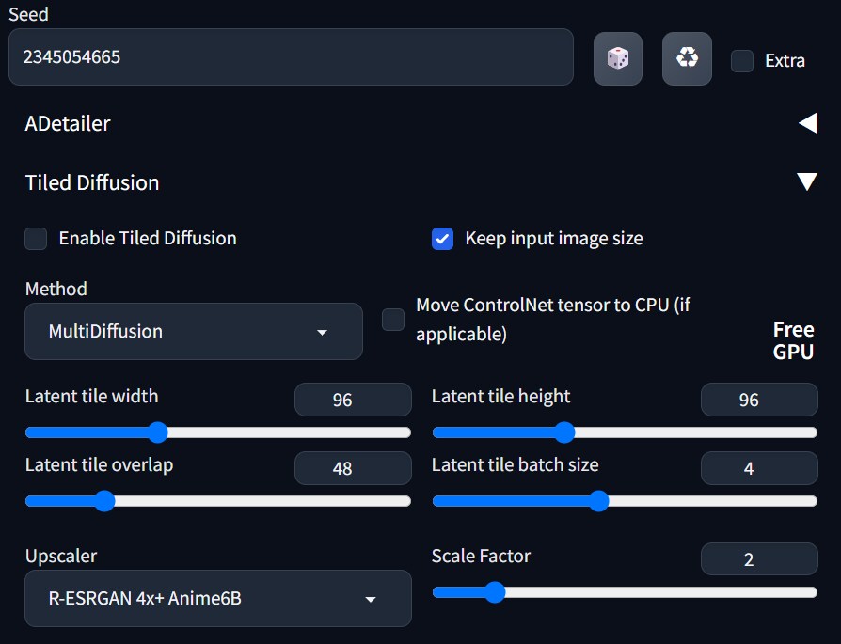Select the Scale Factor number box
This screenshot has height=644, width=841.
click(x=758, y=559)
